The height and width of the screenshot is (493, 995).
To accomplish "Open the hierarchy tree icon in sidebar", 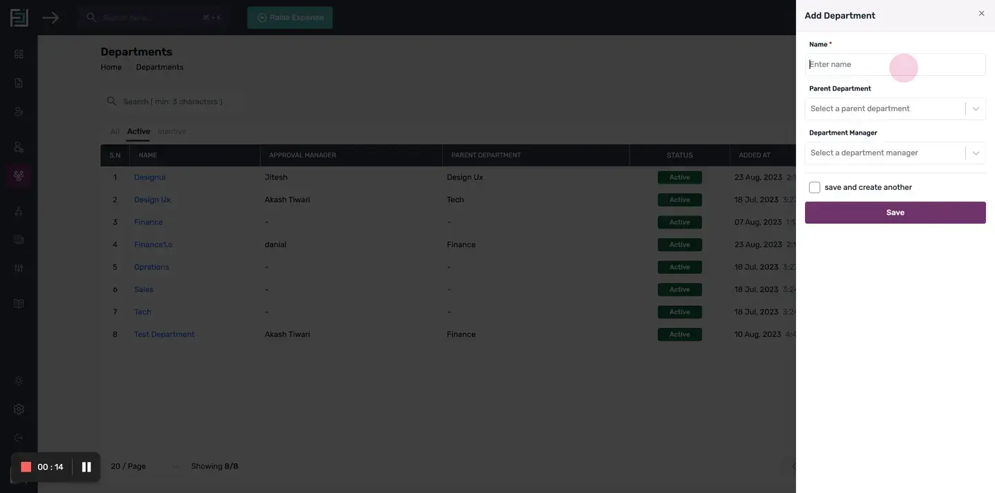I will [19, 211].
